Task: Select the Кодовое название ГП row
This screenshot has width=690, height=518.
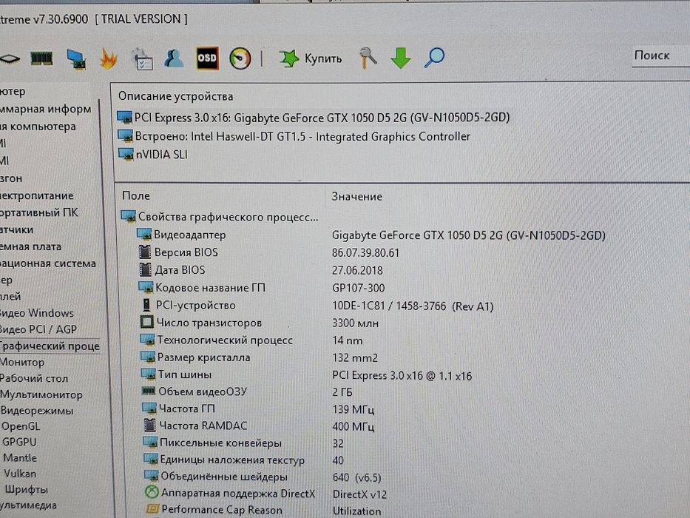Action: coord(262,288)
